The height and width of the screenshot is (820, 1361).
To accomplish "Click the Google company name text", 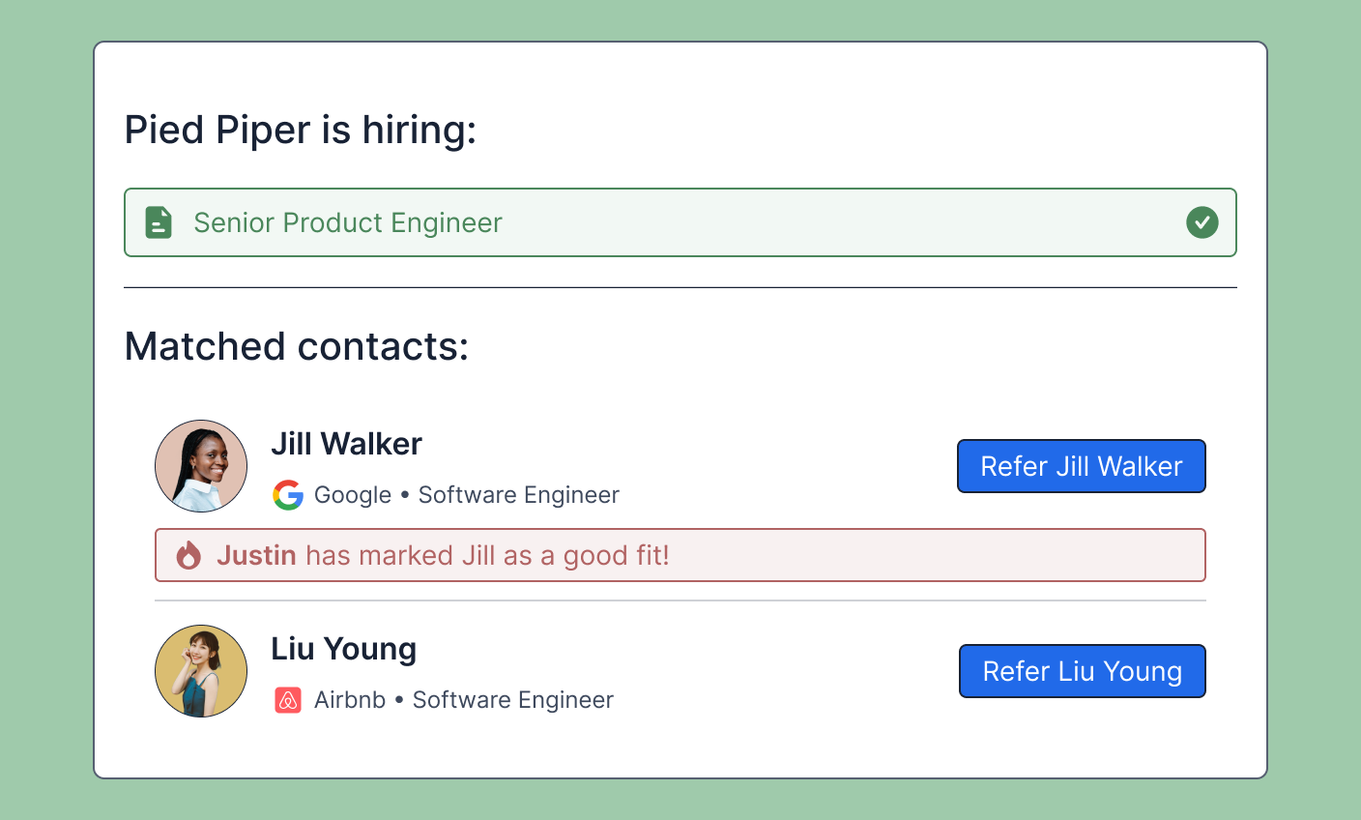I will pos(353,495).
